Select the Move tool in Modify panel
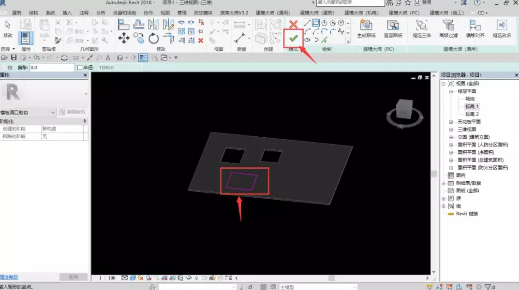 124,38
